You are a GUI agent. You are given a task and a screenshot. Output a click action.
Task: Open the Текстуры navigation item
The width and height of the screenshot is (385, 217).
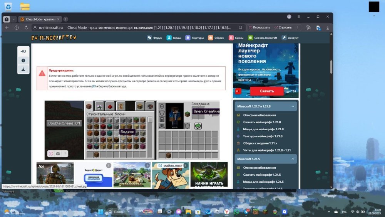(x=195, y=38)
